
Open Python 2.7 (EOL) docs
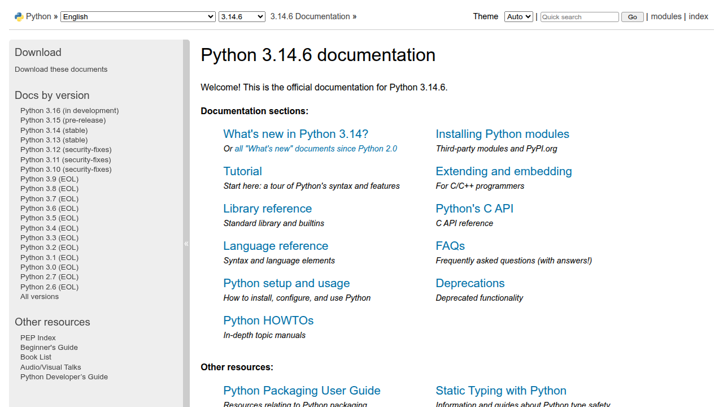(x=49, y=277)
